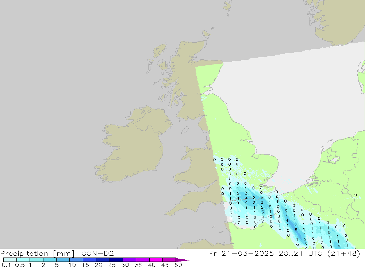This screenshot has width=365, height=267.
Task: Click the "35" legend scale label
Action: coord(138,265)
